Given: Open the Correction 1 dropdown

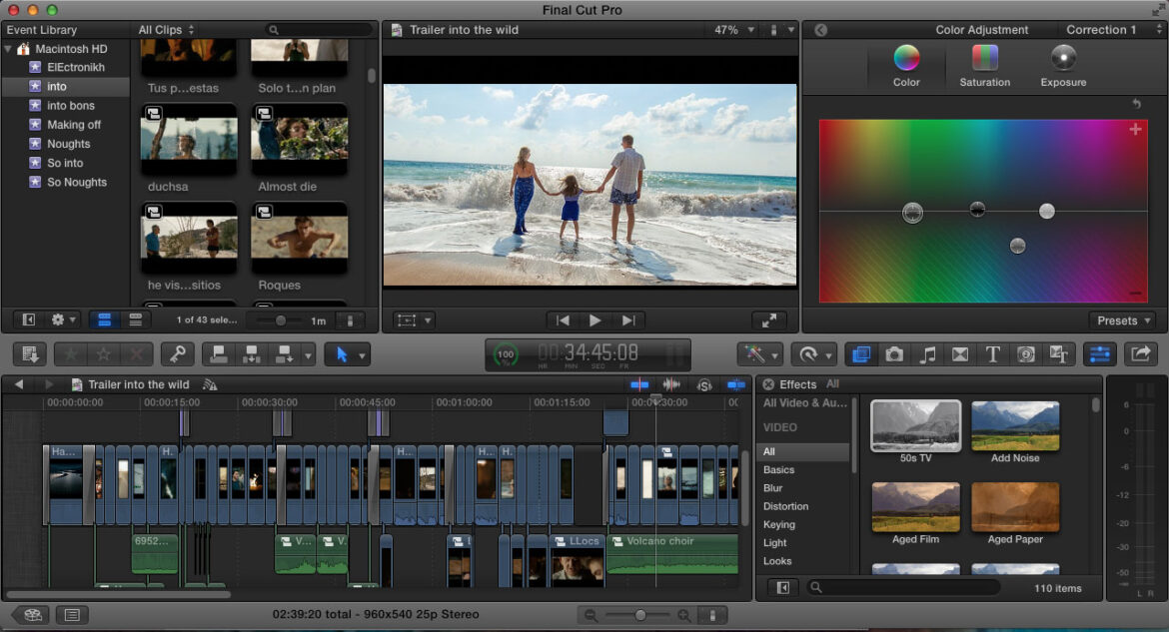Looking at the screenshot, I should pos(1107,30).
